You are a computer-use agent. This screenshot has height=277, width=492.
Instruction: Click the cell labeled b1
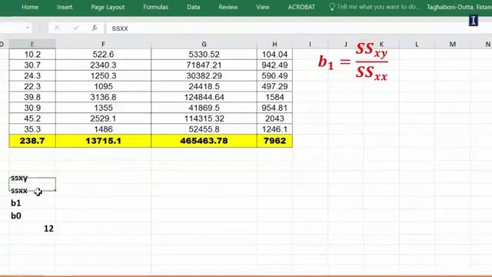pos(32,203)
